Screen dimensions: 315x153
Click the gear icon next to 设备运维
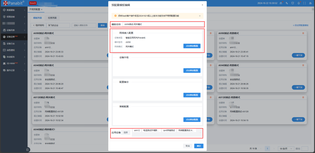[x=4, y=37]
